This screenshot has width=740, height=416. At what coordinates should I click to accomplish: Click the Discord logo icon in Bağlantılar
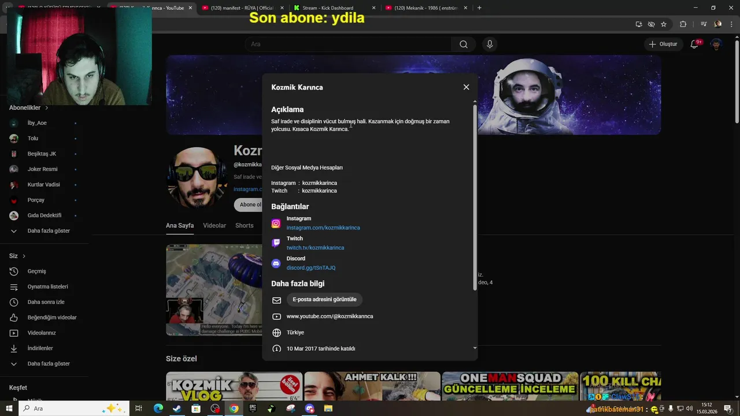pyautogui.click(x=276, y=263)
